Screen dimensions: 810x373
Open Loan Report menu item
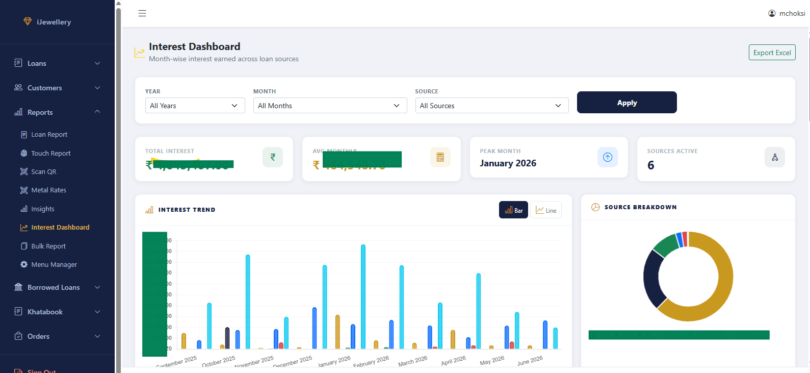pos(49,135)
